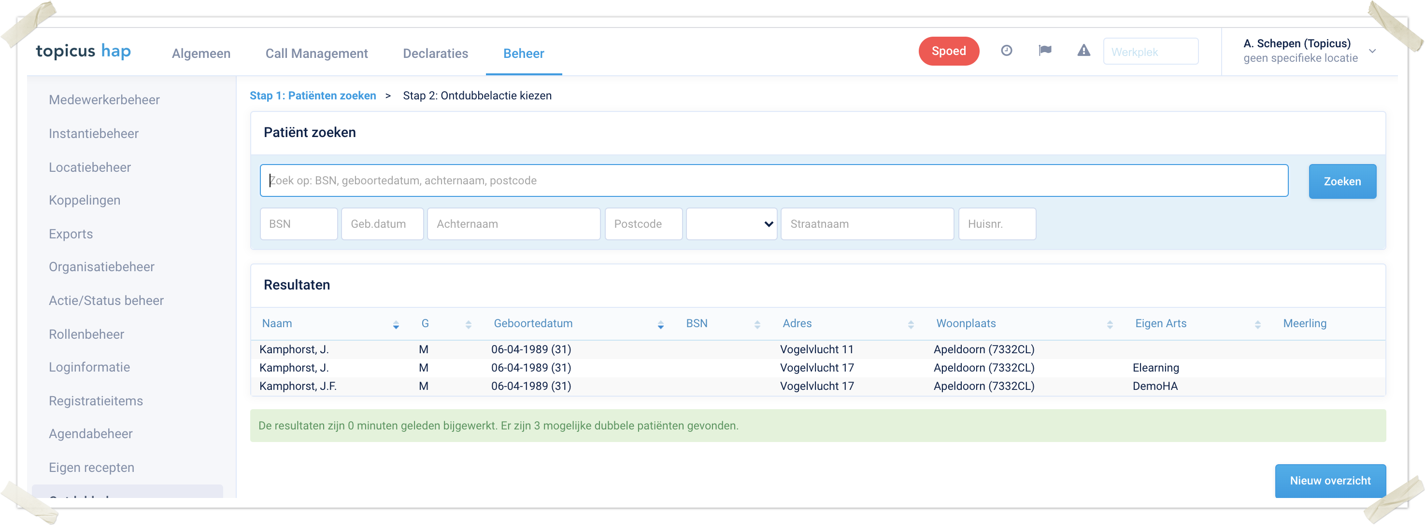Sort results by Woonplaats column arrows
The image size is (1425, 525).
tap(1109, 325)
